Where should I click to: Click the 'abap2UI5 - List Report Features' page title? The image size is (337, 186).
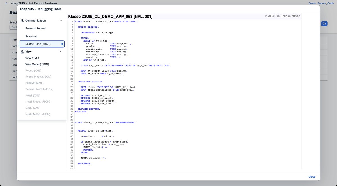coord(34,3)
